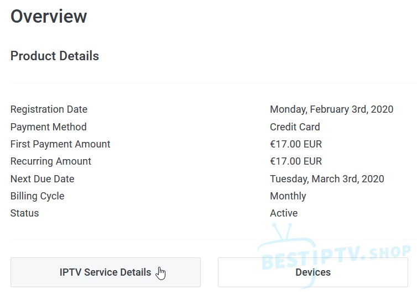Image resolution: width=417 pixels, height=295 pixels.
Task: Select the First Payment Amount label
Action: (60, 144)
